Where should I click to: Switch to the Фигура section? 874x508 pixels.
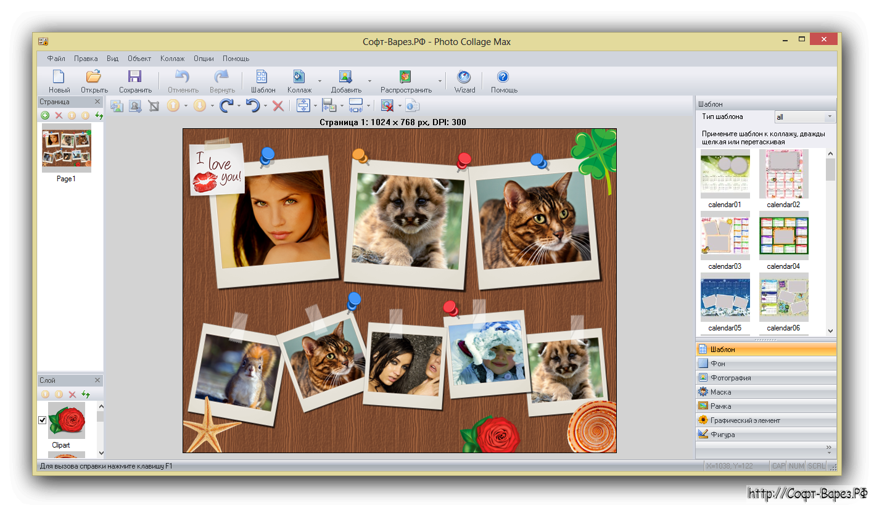click(x=765, y=434)
